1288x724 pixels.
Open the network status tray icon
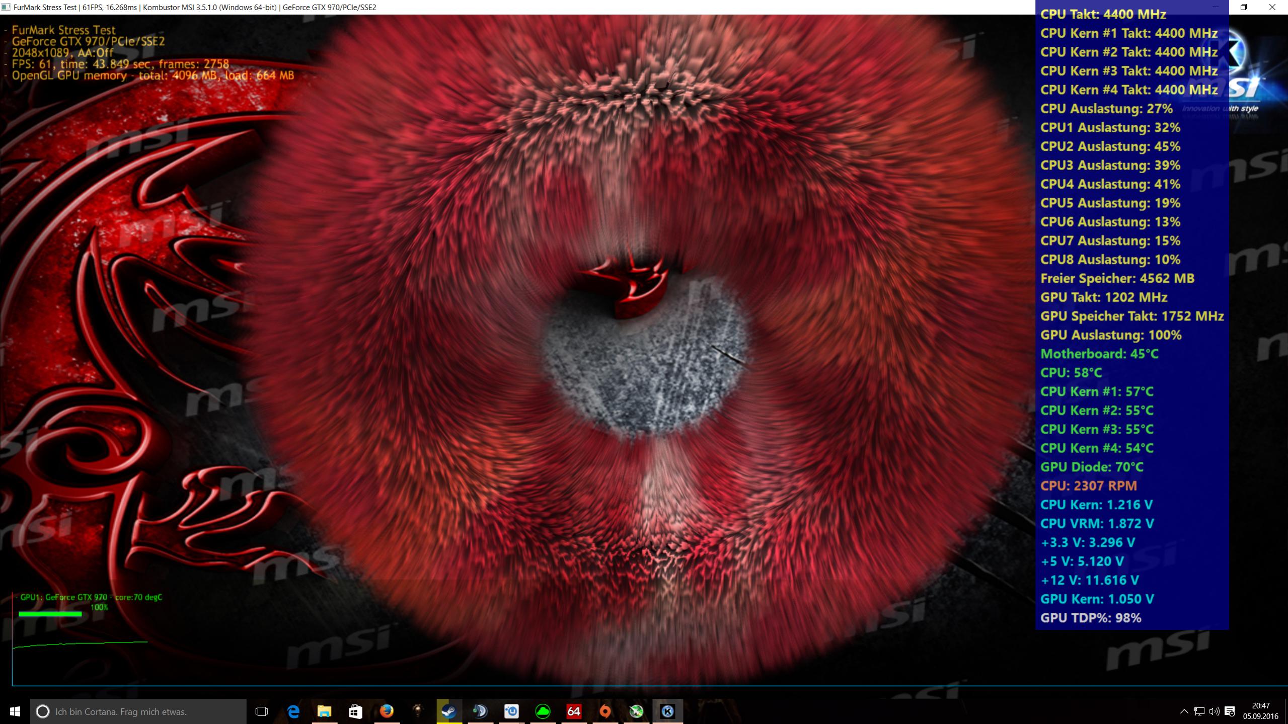1199,711
